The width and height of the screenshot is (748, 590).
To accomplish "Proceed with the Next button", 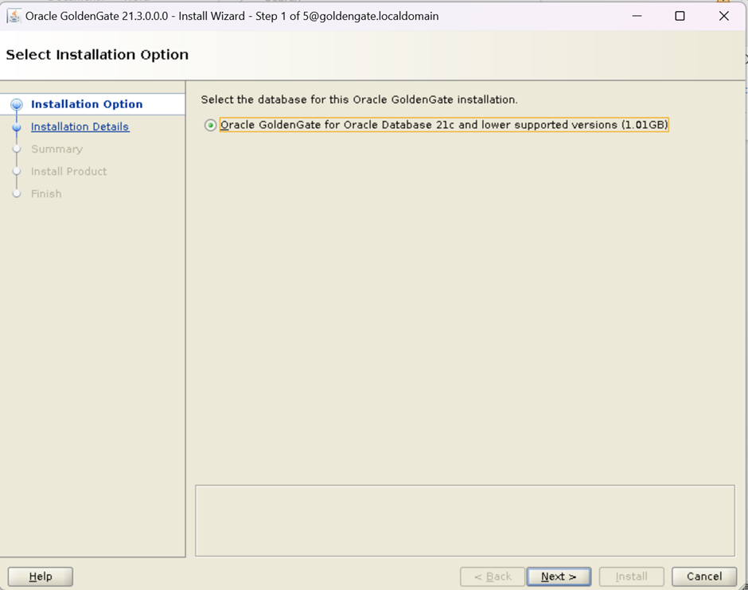I will [x=559, y=576].
